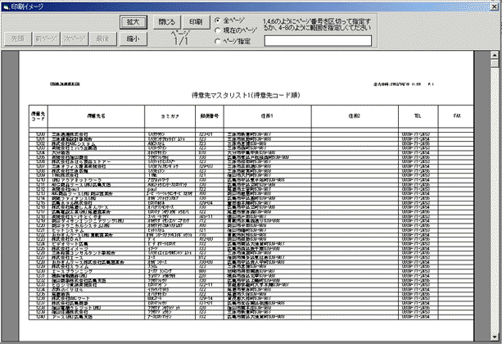The image size is (502, 344).
Task: Click the vertical scrollbar thumb
Action: [495, 63]
